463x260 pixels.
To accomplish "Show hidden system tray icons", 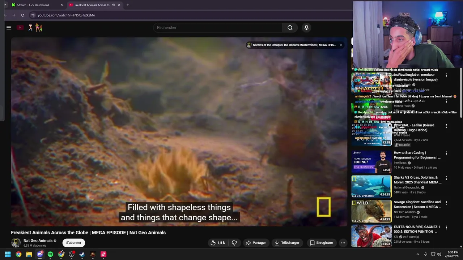I will pyautogui.click(x=418, y=254).
